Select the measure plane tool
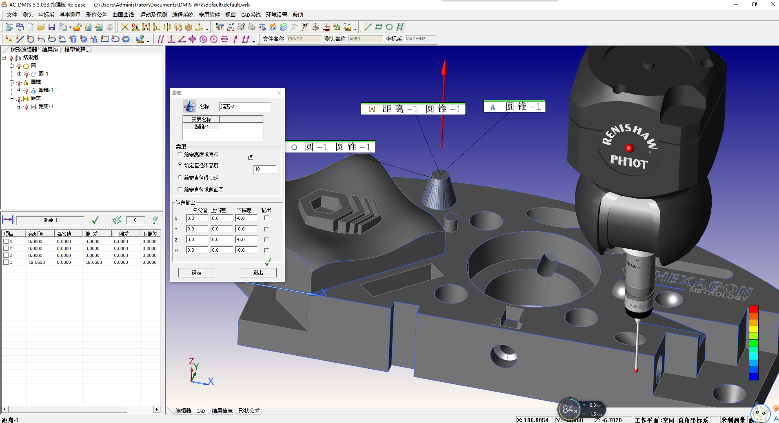This screenshot has width=779, height=423. [x=62, y=39]
